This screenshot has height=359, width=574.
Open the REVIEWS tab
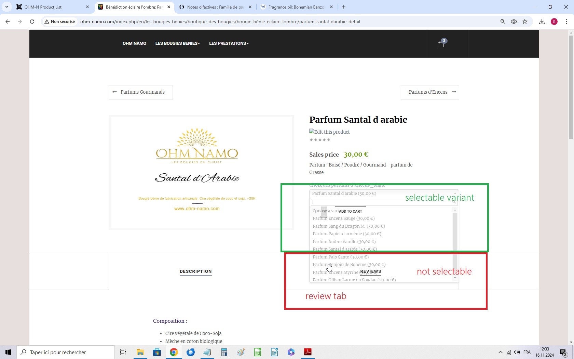pos(371,271)
